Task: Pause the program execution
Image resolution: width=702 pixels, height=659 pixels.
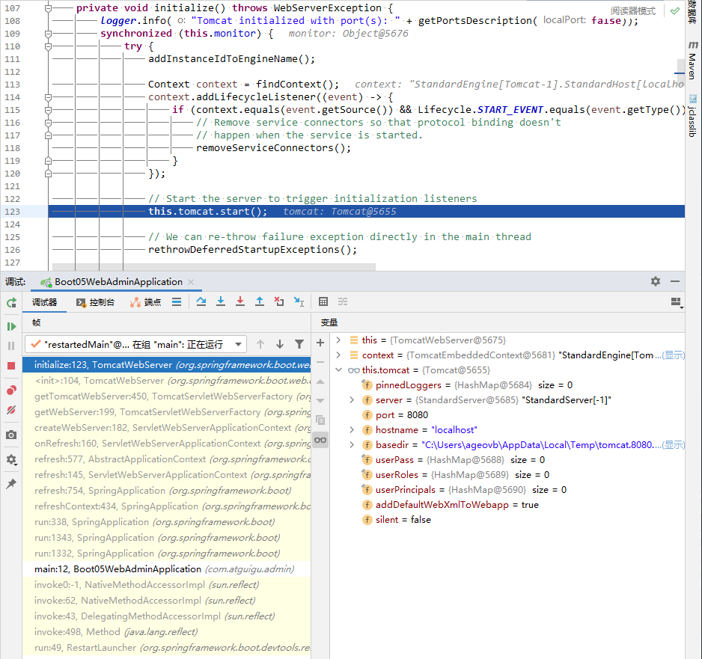Action: tap(11, 346)
